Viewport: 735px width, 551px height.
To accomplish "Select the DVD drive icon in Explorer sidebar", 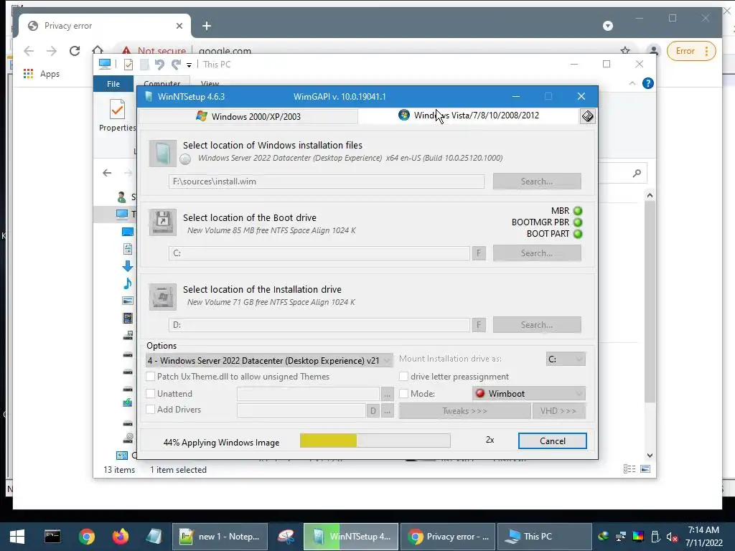I will tap(128, 438).
